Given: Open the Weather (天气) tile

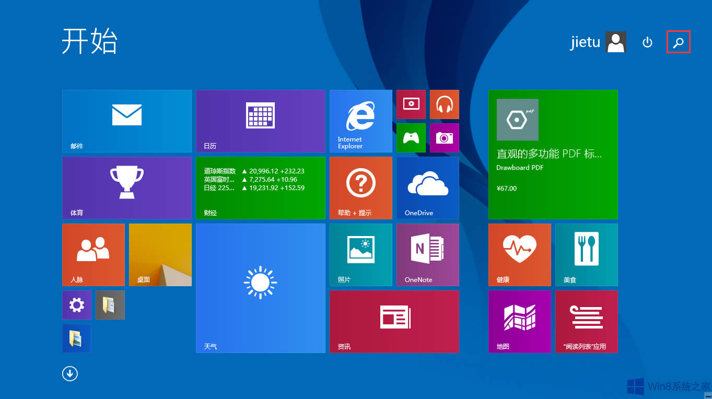Looking at the screenshot, I should pos(260,288).
